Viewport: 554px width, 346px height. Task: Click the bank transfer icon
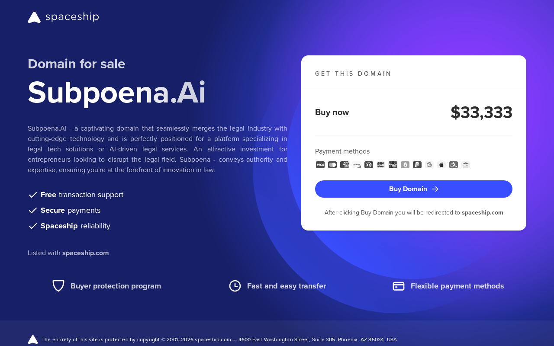tap(466, 165)
